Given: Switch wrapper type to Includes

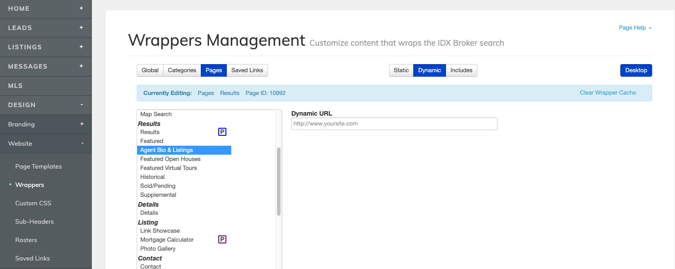Looking at the screenshot, I should tap(461, 70).
